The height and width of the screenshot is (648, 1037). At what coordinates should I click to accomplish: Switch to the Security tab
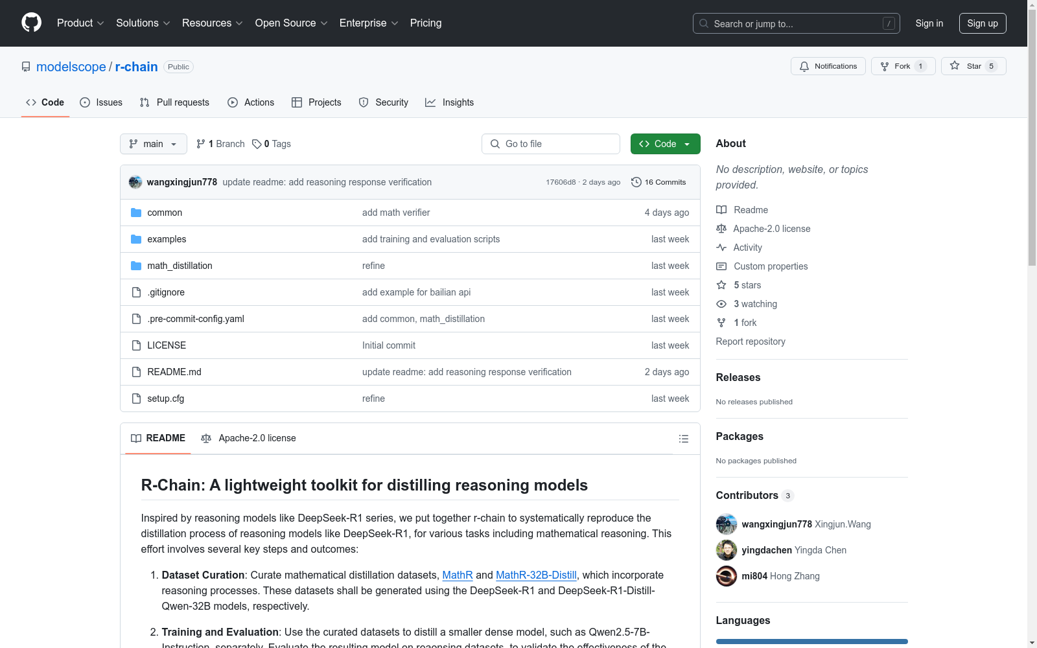pos(384,102)
